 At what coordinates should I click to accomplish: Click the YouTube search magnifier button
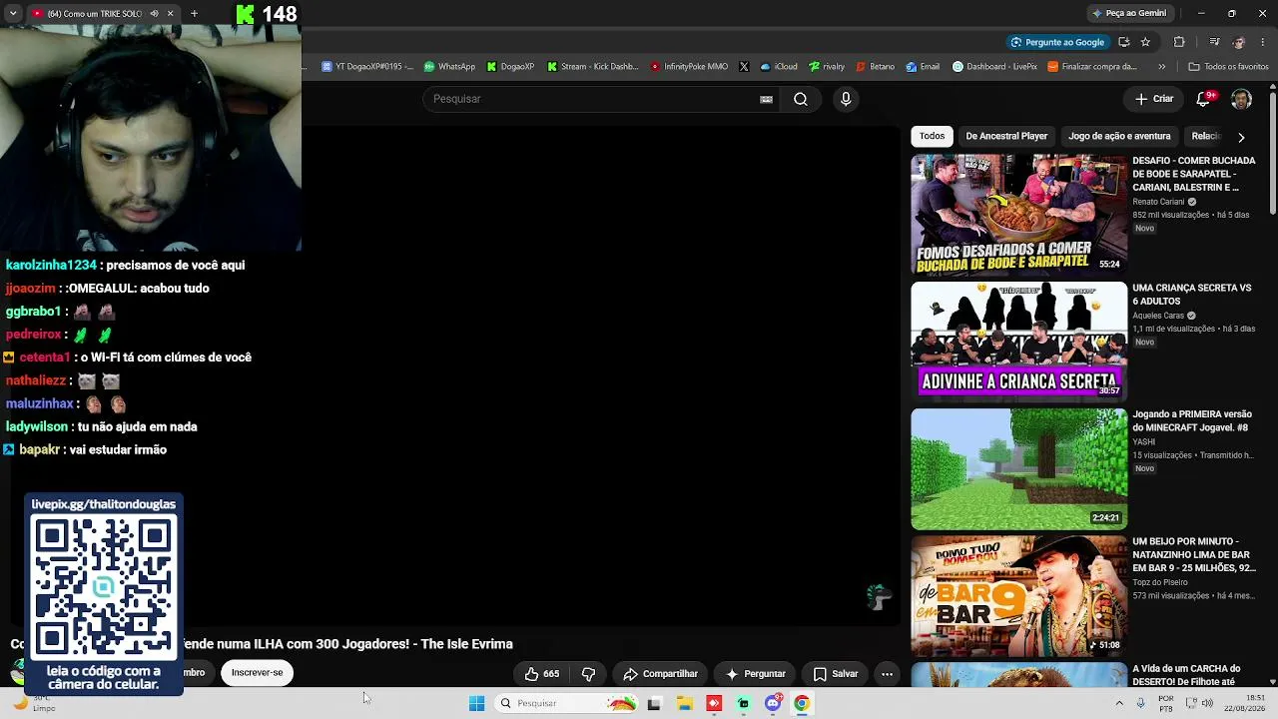[x=800, y=99]
